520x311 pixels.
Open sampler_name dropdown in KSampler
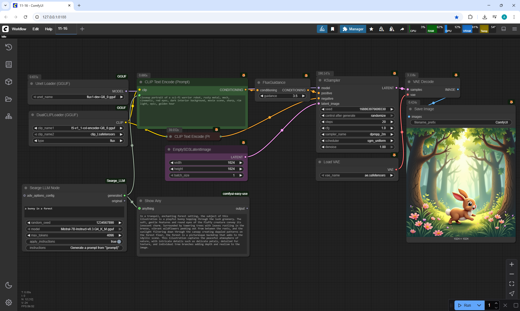[357, 134]
